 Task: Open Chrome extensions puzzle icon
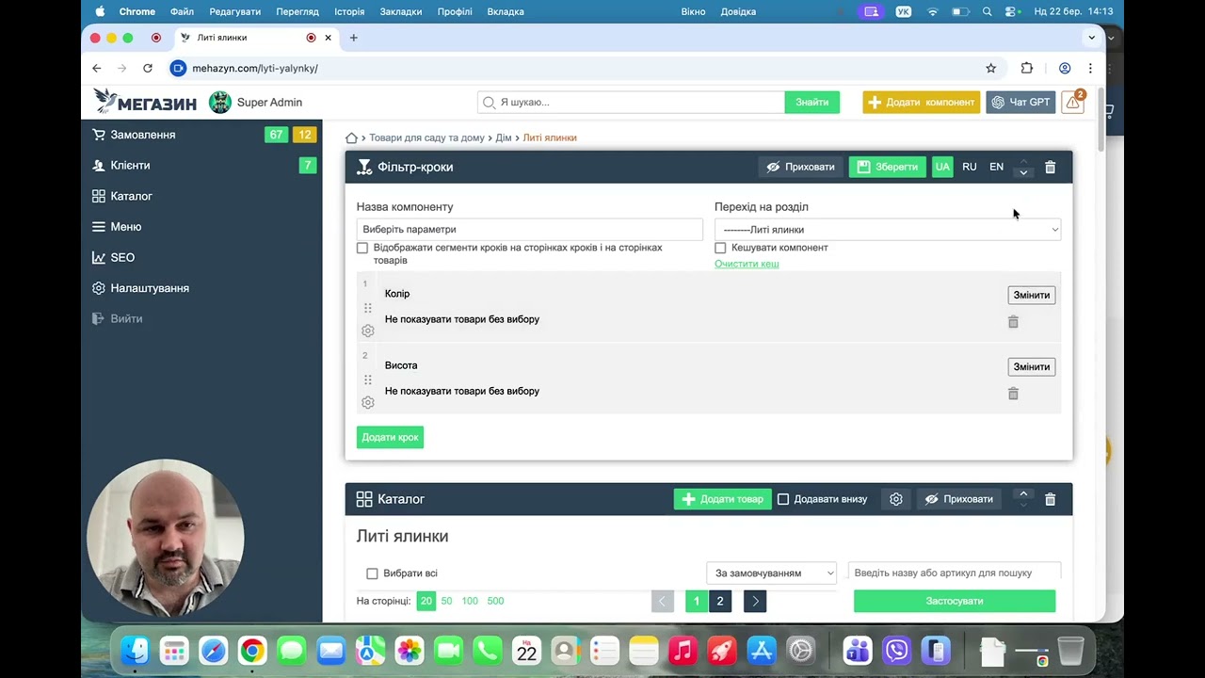click(x=1027, y=68)
